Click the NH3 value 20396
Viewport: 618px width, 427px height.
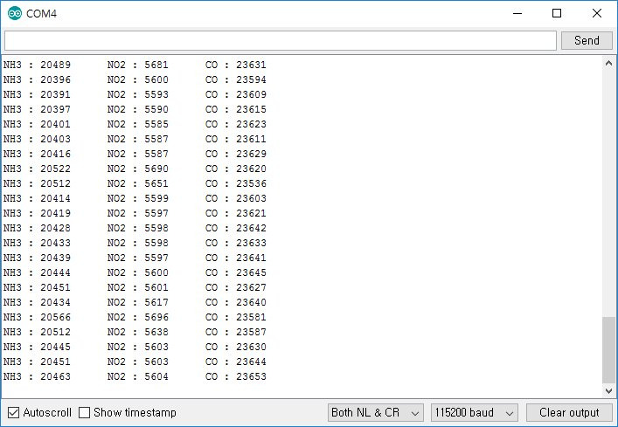coord(56,79)
